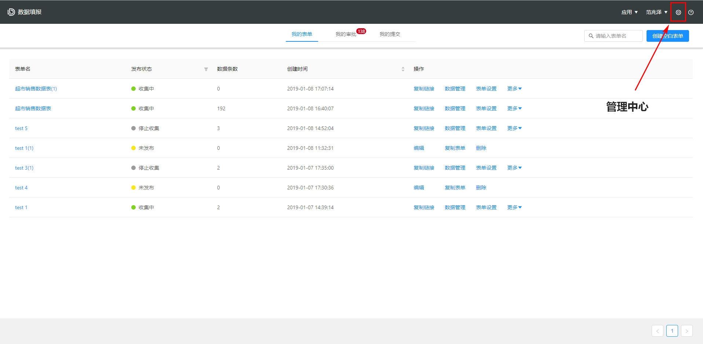Click 复制表单 in test 4 row

point(455,188)
